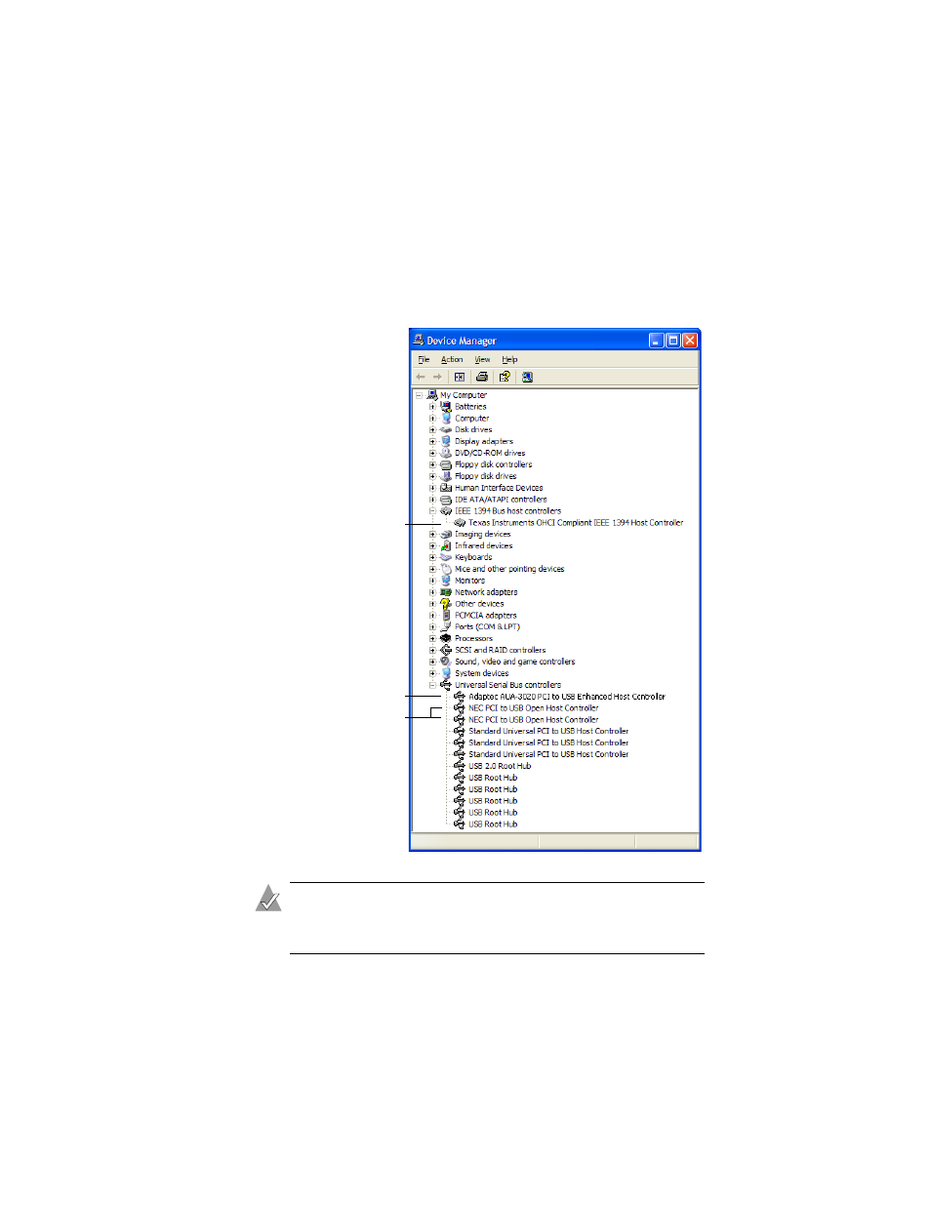Select the IEEE 1394 Bus host controllers label
Viewport: 931px width, 1205px height.
507,511
